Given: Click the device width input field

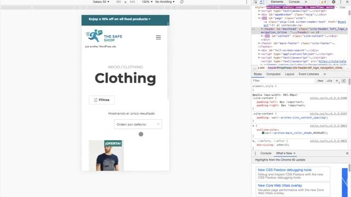Looking at the screenshot, I should (118, 2).
